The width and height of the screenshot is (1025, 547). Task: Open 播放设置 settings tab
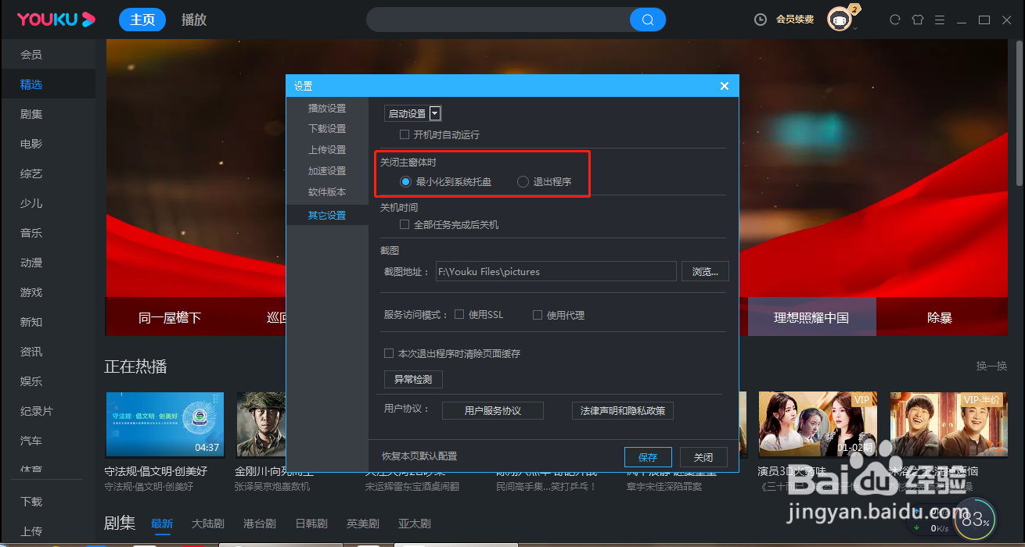(327, 108)
